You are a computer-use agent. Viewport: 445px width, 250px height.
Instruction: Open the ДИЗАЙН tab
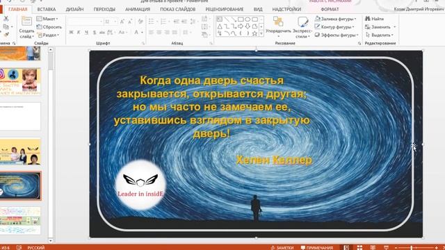pyautogui.click(x=74, y=9)
